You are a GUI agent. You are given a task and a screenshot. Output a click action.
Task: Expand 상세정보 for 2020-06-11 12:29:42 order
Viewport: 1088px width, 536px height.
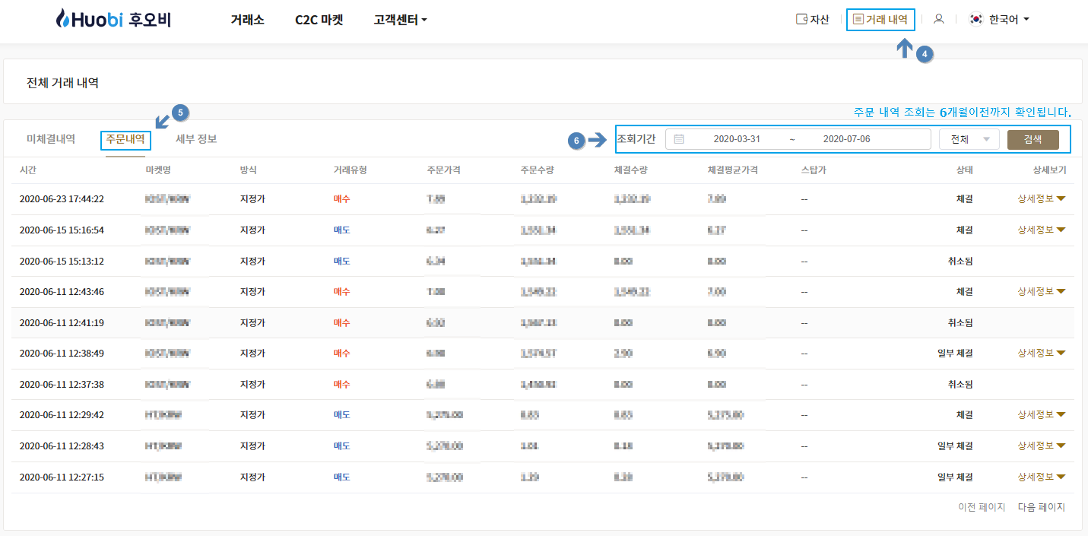click(x=1042, y=414)
